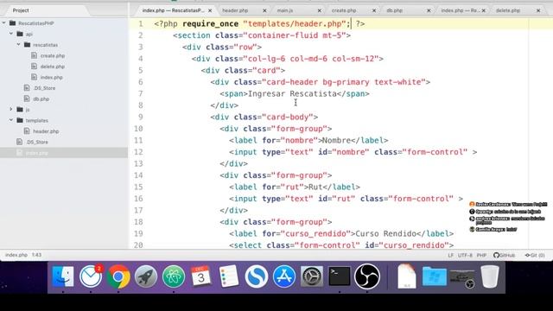Screen dimensions: 553x311
Task: Close the delete.php tab
Action: (x=538, y=10)
